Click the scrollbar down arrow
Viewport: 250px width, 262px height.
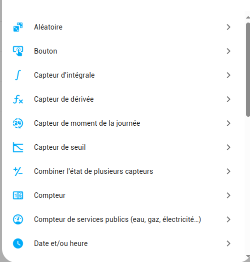pos(248,256)
